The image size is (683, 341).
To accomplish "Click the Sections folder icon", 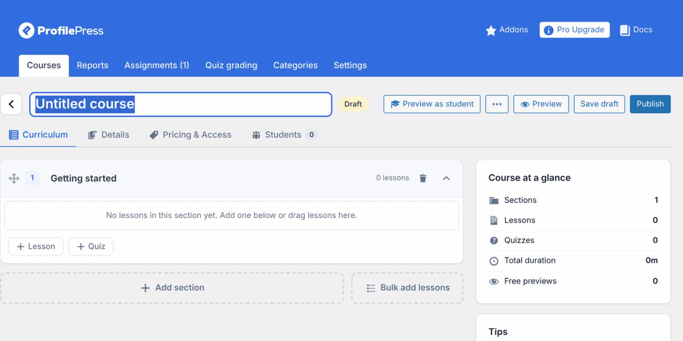I will [x=494, y=201].
